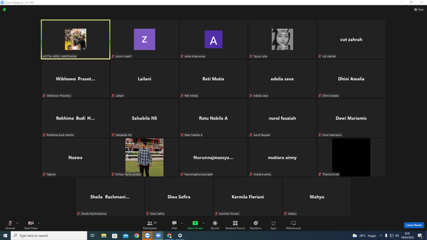
Task: Open File Explorer from the taskbar
Action: [x=104, y=235]
